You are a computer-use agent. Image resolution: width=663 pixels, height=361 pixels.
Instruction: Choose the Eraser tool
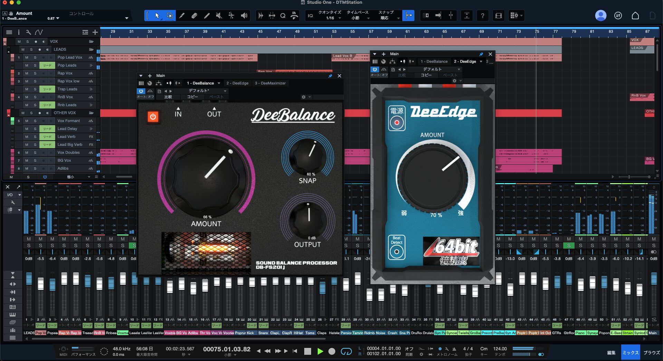(194, 16)
